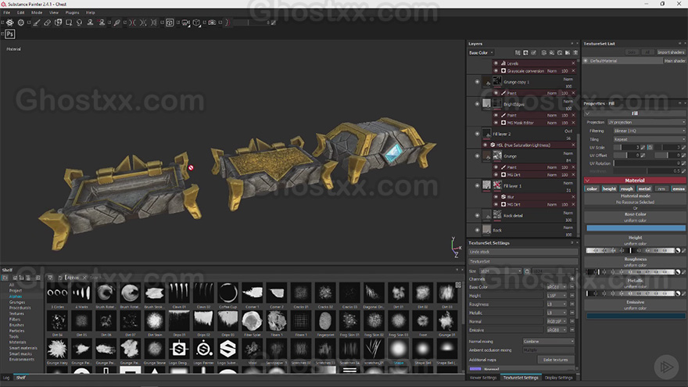Select the Smudge tool icon
688x387 pixels.
(x=80, y=23)
